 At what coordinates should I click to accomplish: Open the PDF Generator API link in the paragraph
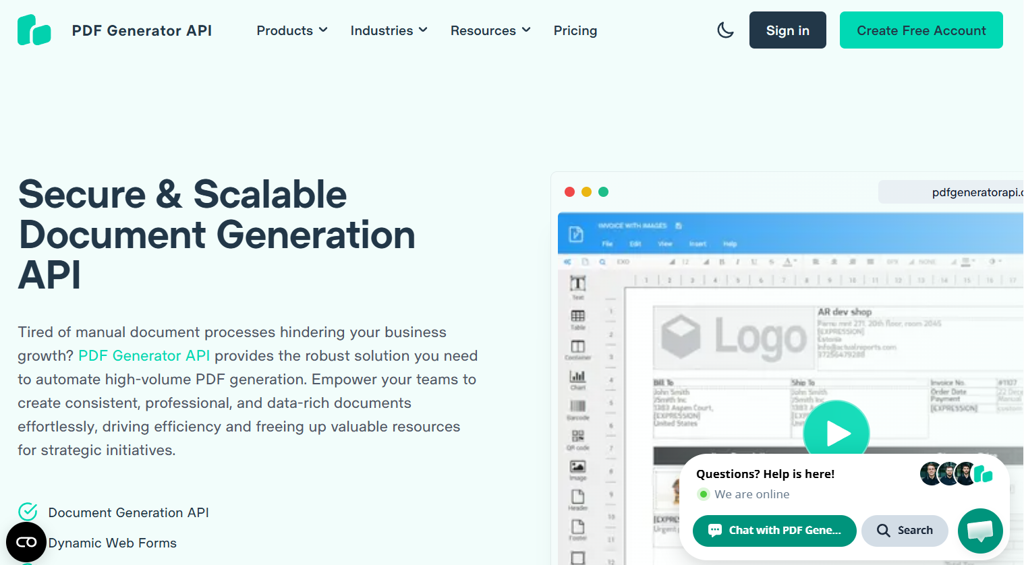[144, 355]
